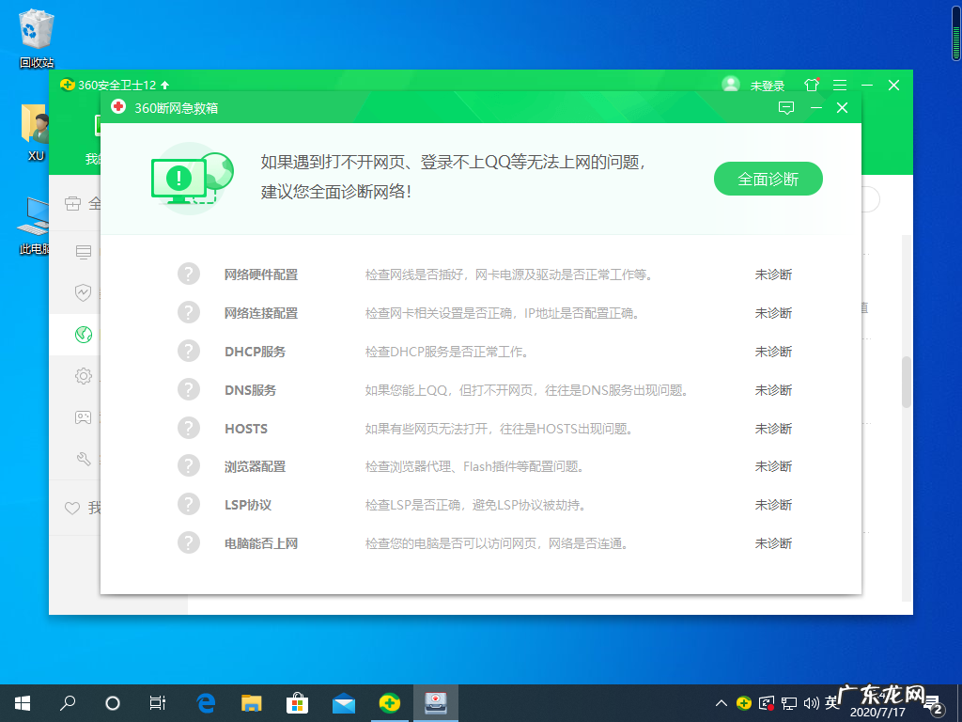This screenshot has height=722, width=962.
Task: Click the shield checkup icon in the sidebar
Action: (83, 291)
